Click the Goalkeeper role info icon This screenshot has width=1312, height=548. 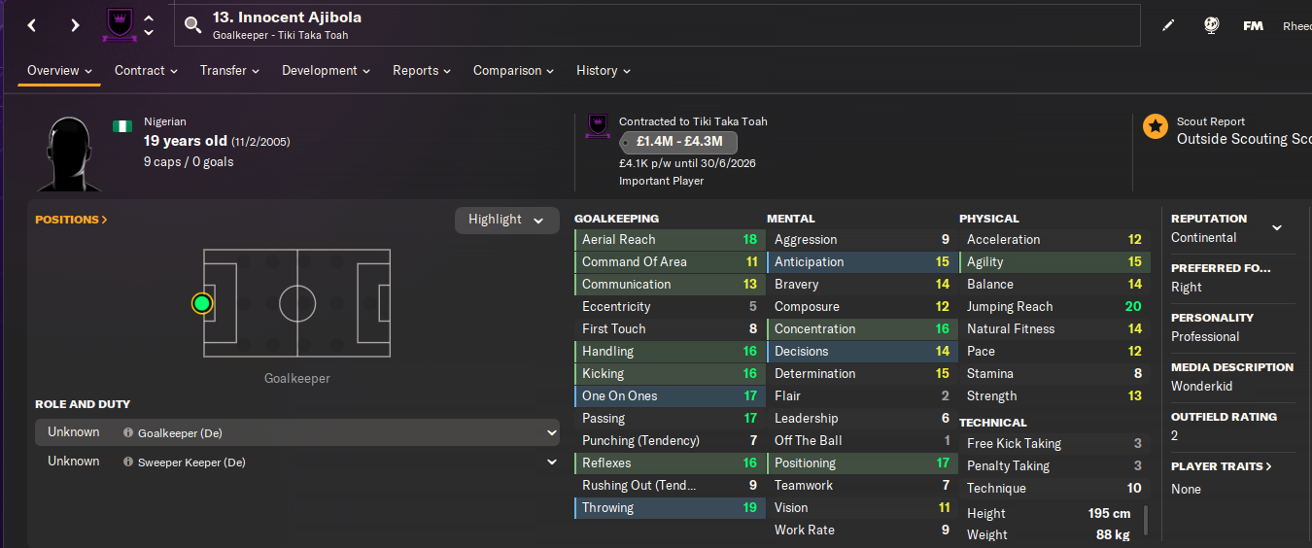(x=128, y=433)
